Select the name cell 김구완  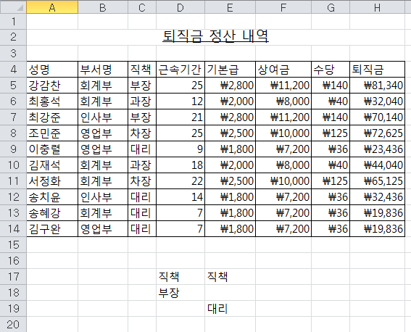click(x=52, y=229)
